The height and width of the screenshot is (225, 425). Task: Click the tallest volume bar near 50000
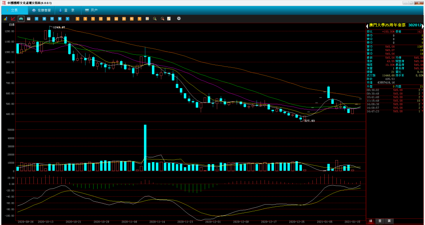145,148
